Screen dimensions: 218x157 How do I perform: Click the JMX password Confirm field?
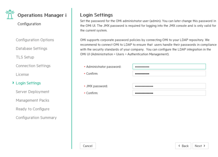[169, 93]
